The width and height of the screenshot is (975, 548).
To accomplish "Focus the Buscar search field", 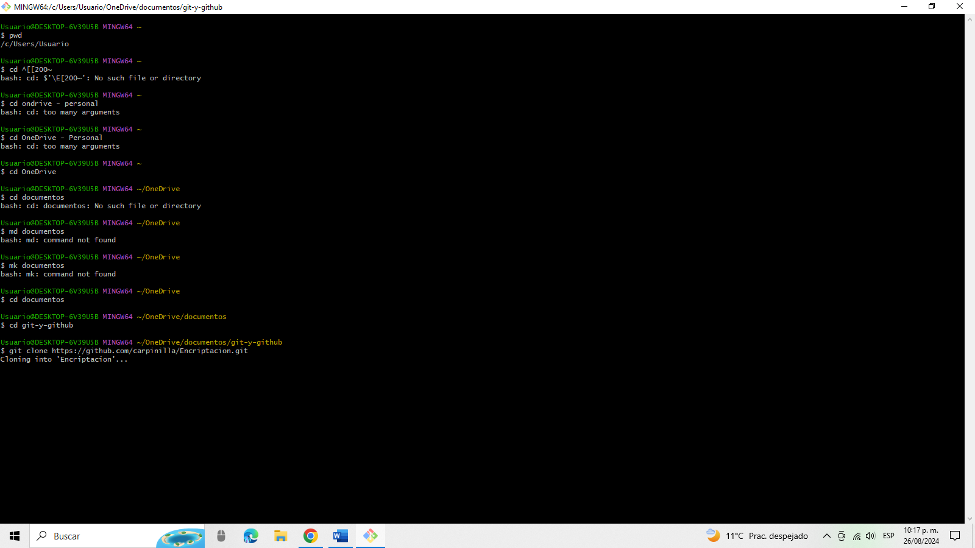I will 117,536.
